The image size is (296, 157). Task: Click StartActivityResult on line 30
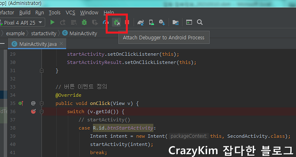click(94, 62)
